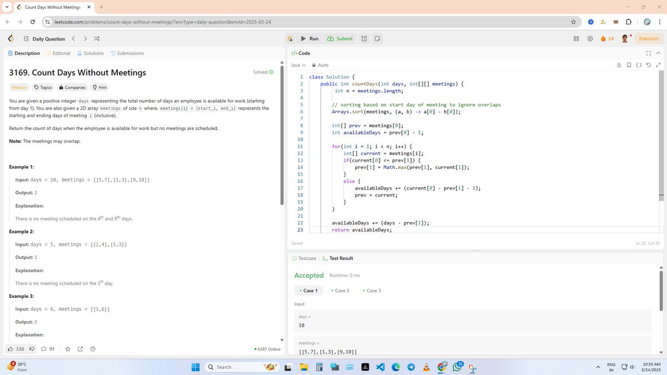Image resolution: width=667 pixels, height=375 pixels.
Task: Switch to the Test Result tab
Action: pos(337,258)
